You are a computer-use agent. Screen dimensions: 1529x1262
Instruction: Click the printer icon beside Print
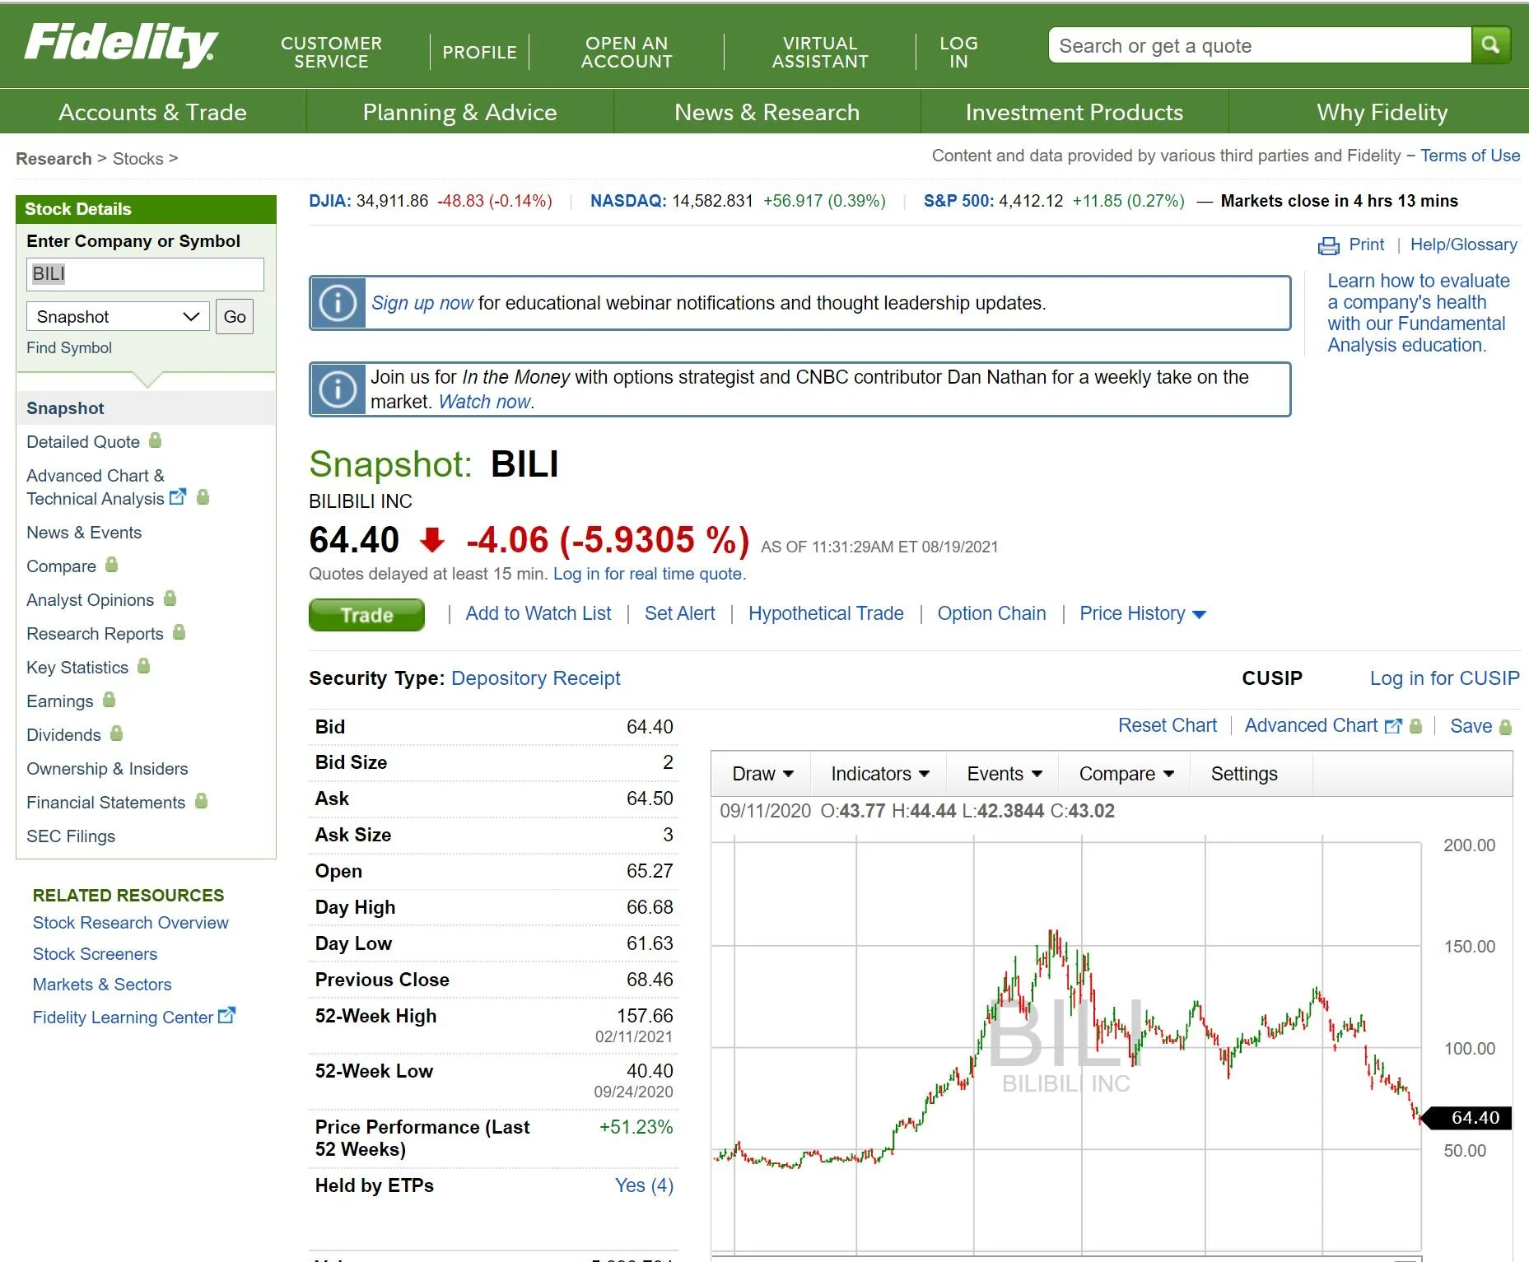1328,245
